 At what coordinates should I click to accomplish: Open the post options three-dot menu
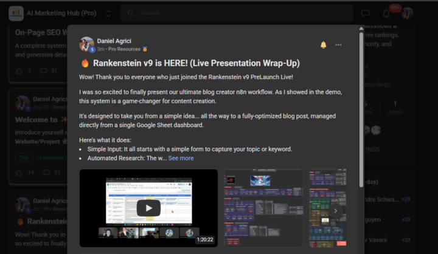pyautogui.click(x=338, y=44)
